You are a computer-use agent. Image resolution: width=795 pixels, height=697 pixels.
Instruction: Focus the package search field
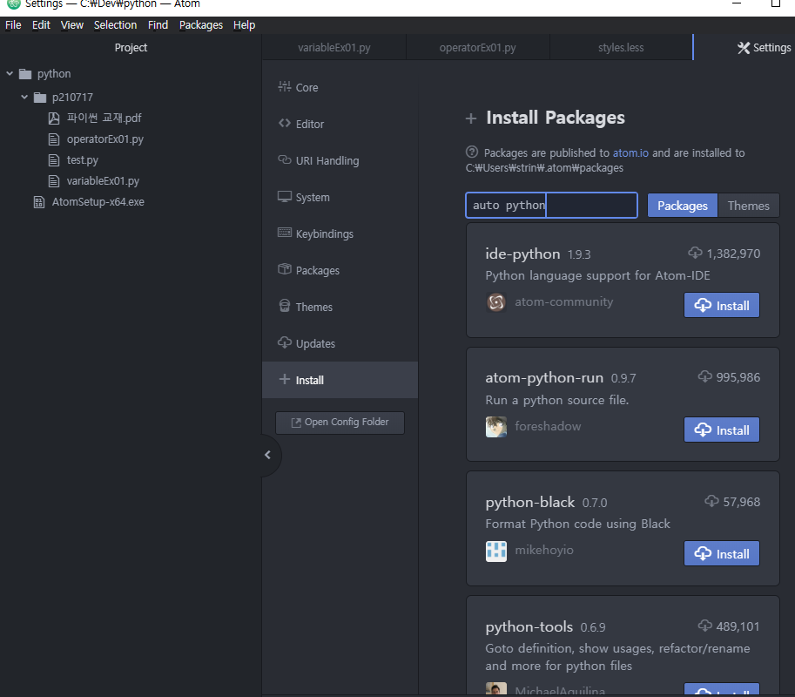click(552, 205)
